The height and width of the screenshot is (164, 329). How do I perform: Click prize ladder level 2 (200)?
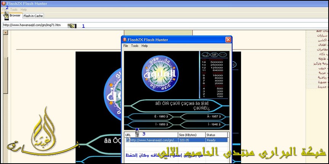click(212, 94)
